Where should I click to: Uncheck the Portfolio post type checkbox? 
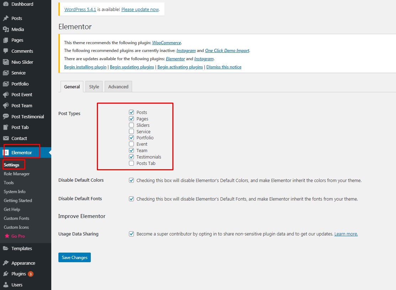131,138
